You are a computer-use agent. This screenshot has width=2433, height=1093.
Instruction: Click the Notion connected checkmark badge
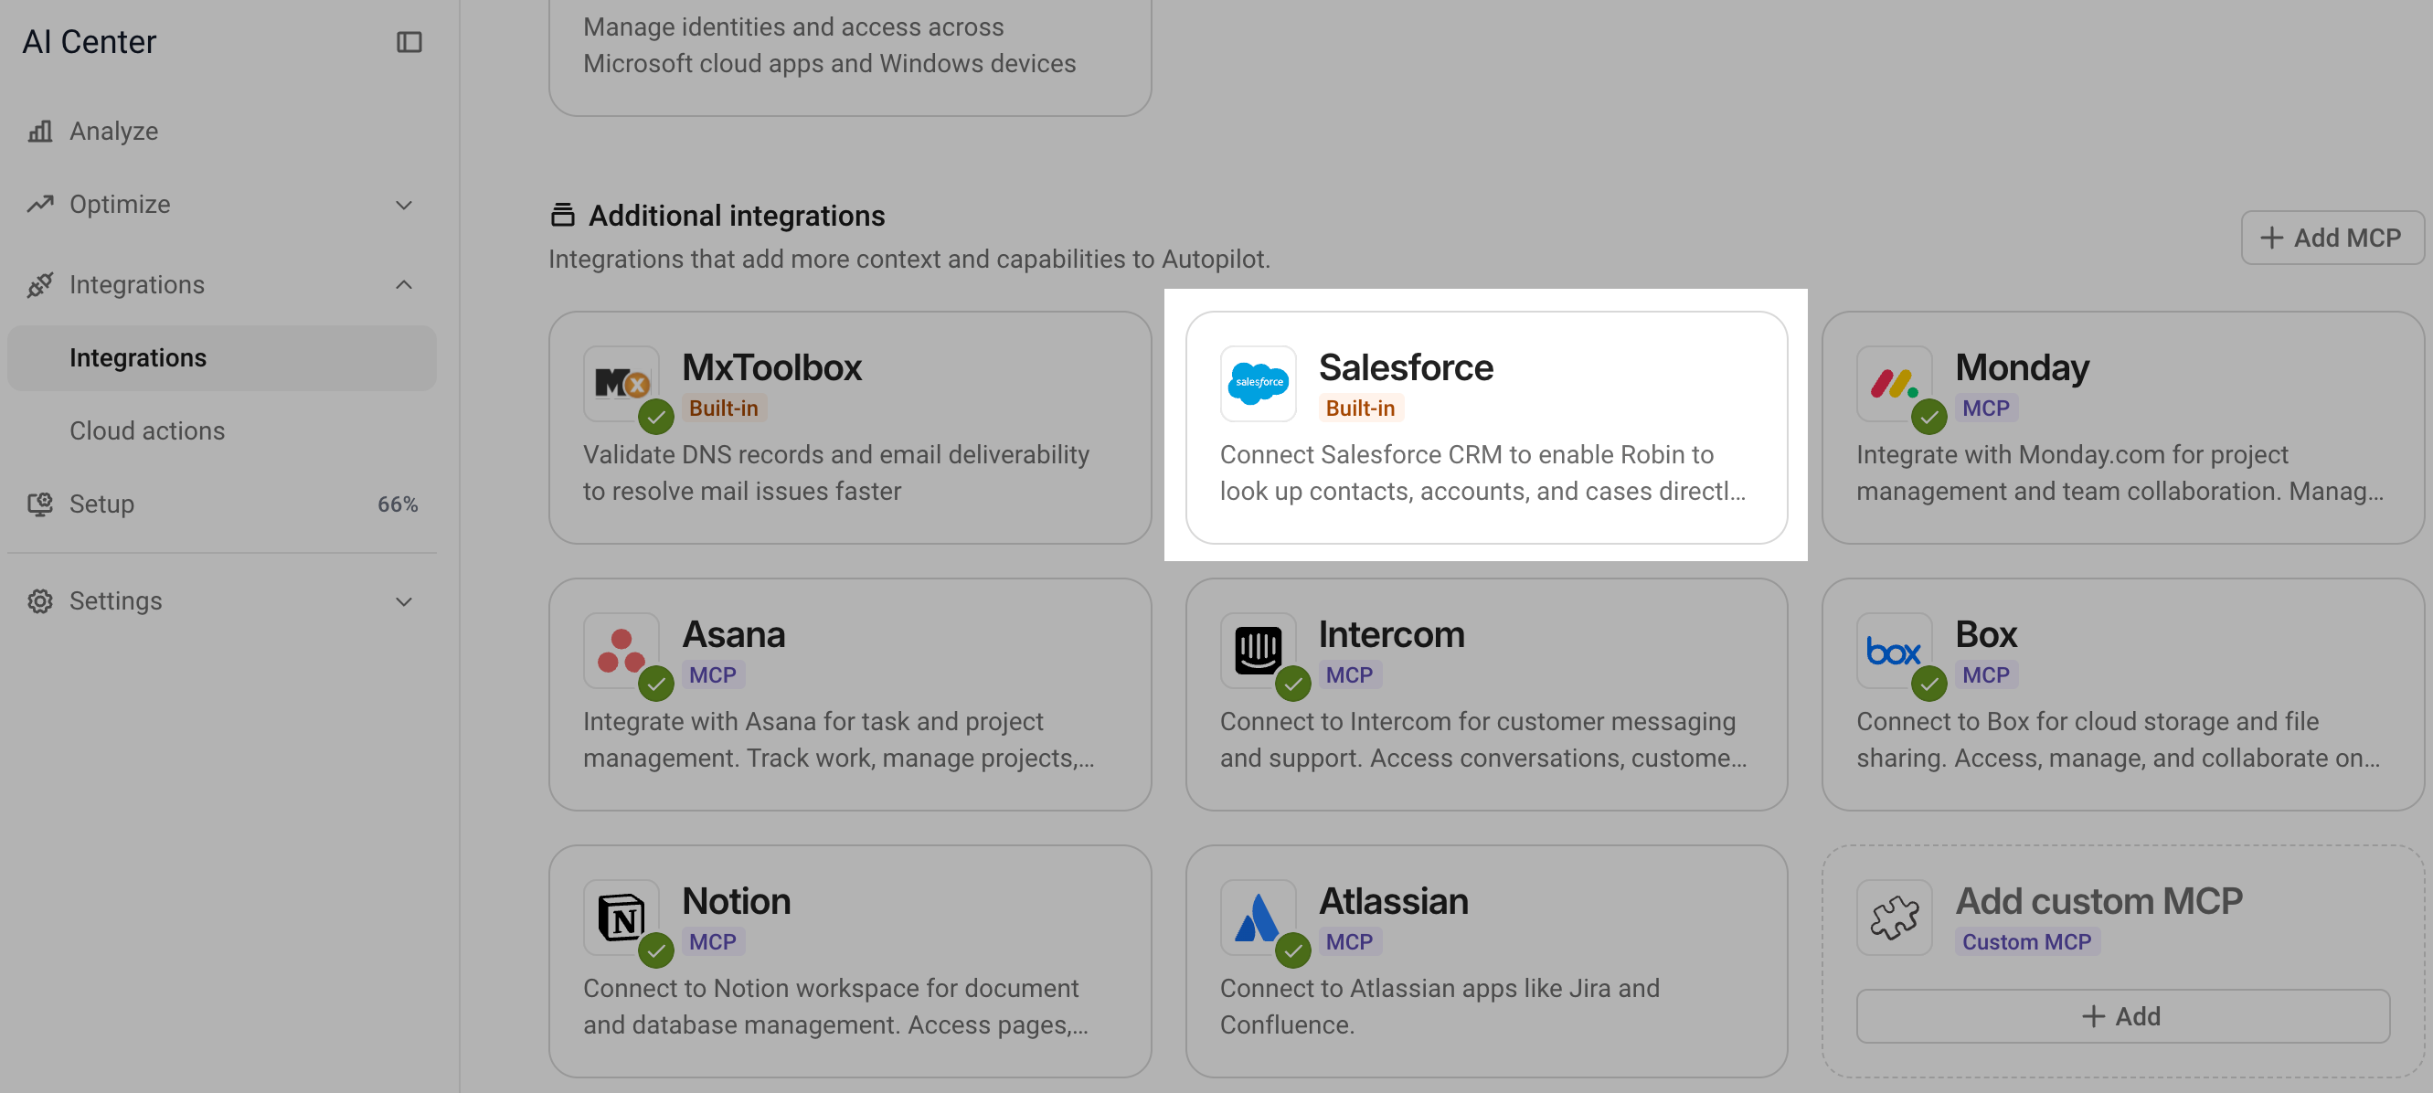tap(655, 951)
